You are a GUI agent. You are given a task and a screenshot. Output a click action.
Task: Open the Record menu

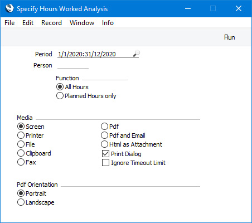(51, 23)
